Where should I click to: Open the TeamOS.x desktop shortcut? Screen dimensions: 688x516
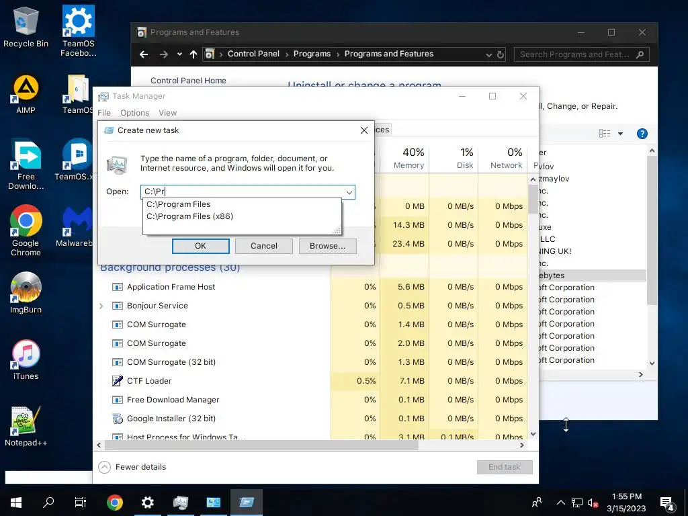click(75, 160)
